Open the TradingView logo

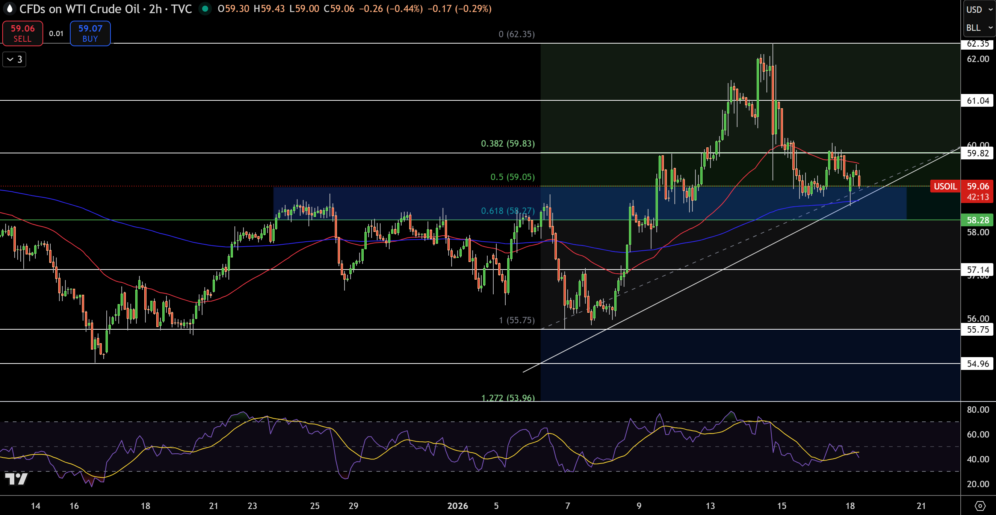(x=16, y=479)
